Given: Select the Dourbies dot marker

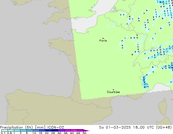Looking at the screenshot, I should (x=113, y=90).
